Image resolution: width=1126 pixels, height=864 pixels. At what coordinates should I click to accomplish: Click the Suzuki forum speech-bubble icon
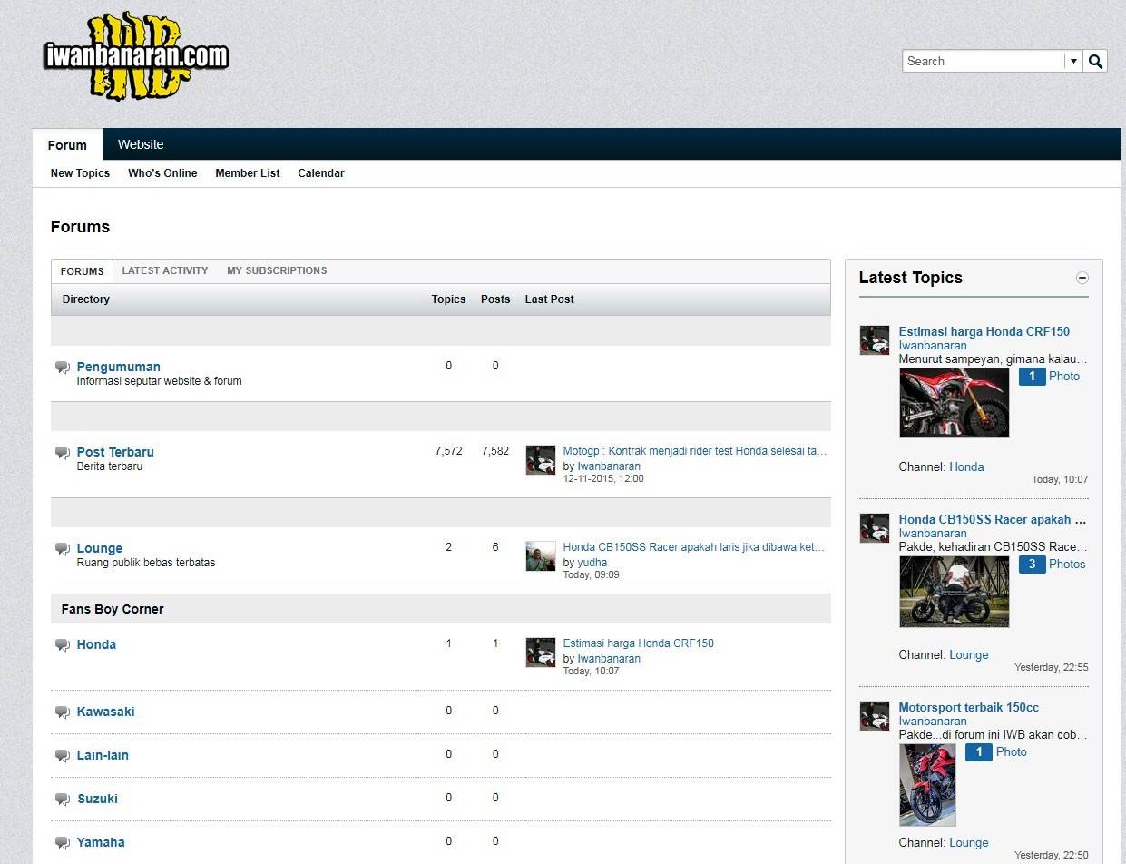point(63,800)
